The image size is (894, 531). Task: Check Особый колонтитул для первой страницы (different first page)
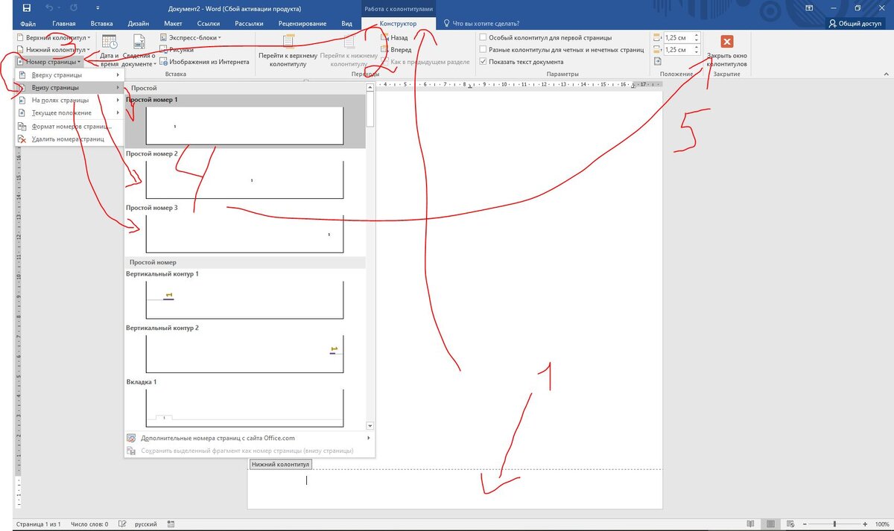(546, 37)
